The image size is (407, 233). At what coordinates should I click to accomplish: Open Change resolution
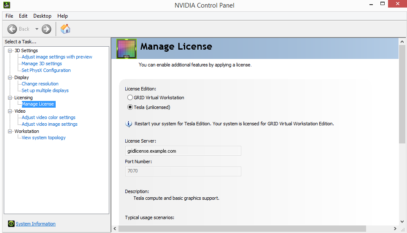click(x=40, y=84)
